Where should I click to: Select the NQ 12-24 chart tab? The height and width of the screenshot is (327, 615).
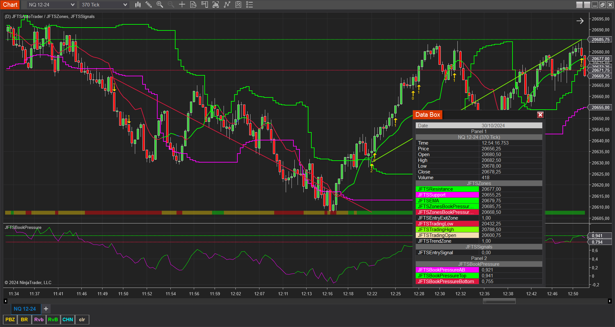point(25,309)
